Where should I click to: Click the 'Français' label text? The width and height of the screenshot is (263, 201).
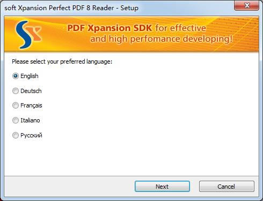(x=31, y=105)
